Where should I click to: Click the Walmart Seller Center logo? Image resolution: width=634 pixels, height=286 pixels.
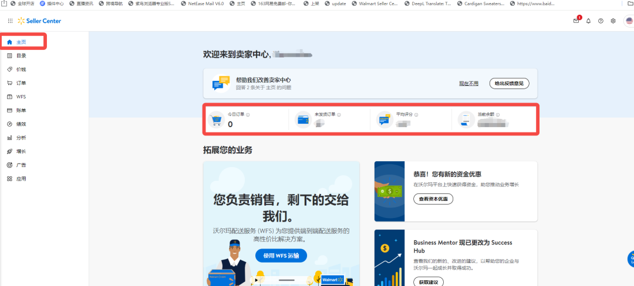[39, 21]
